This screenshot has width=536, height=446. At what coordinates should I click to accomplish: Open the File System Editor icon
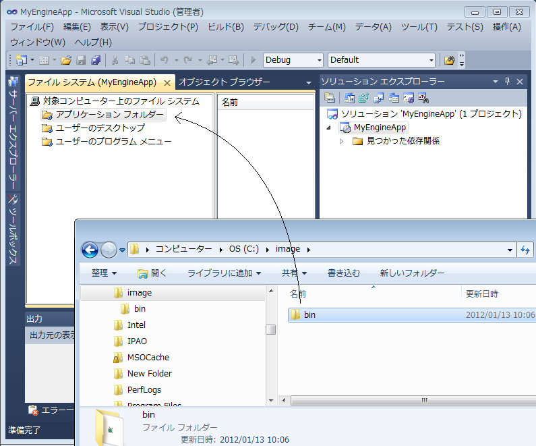[349, 98]
